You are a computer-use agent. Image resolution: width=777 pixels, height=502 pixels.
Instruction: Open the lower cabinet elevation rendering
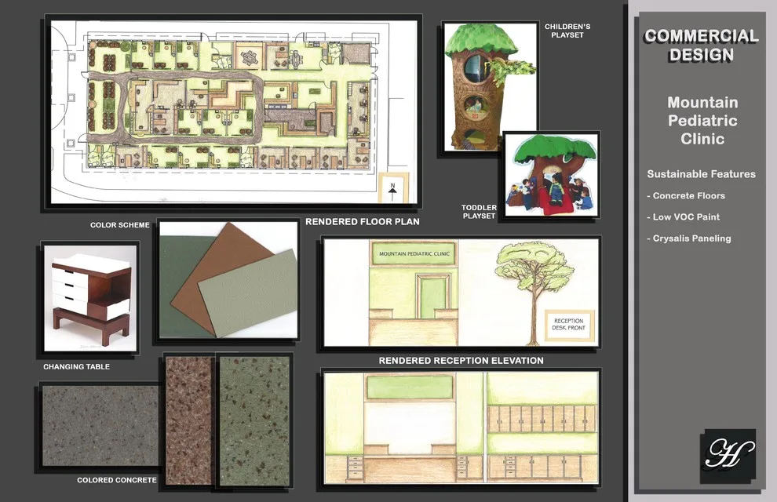click(461, 427)
